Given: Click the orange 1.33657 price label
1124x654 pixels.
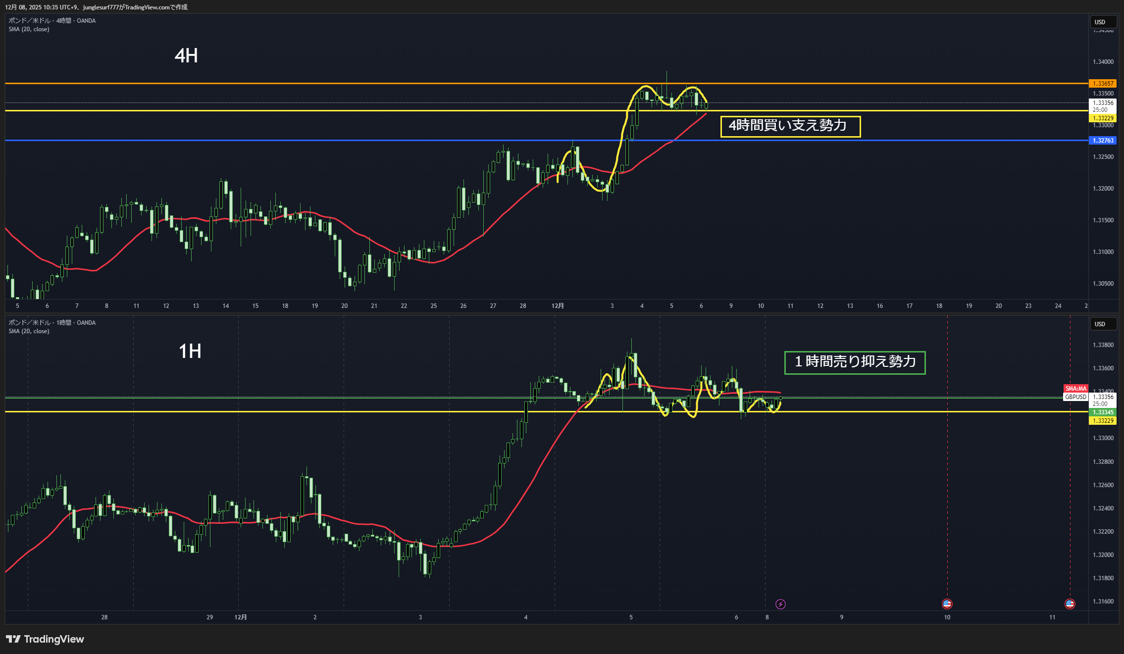Looking at the screenshot, I should 1103,84.
